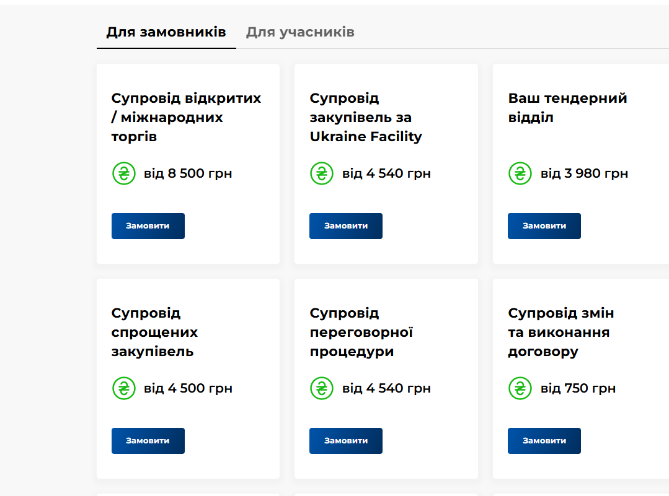
Task: Click the «від 8 500 грн» price text
Action: click(188, 173)
